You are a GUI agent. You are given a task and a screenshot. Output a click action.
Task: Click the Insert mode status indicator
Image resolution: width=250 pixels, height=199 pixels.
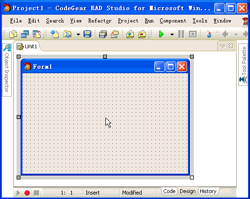(x=93, y=193)
